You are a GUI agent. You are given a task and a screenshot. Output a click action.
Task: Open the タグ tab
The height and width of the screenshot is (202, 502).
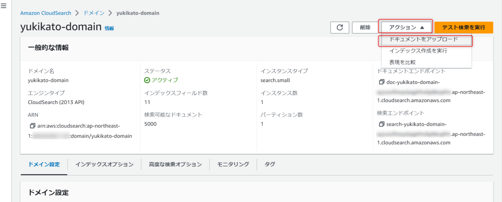tap(270, 164)
